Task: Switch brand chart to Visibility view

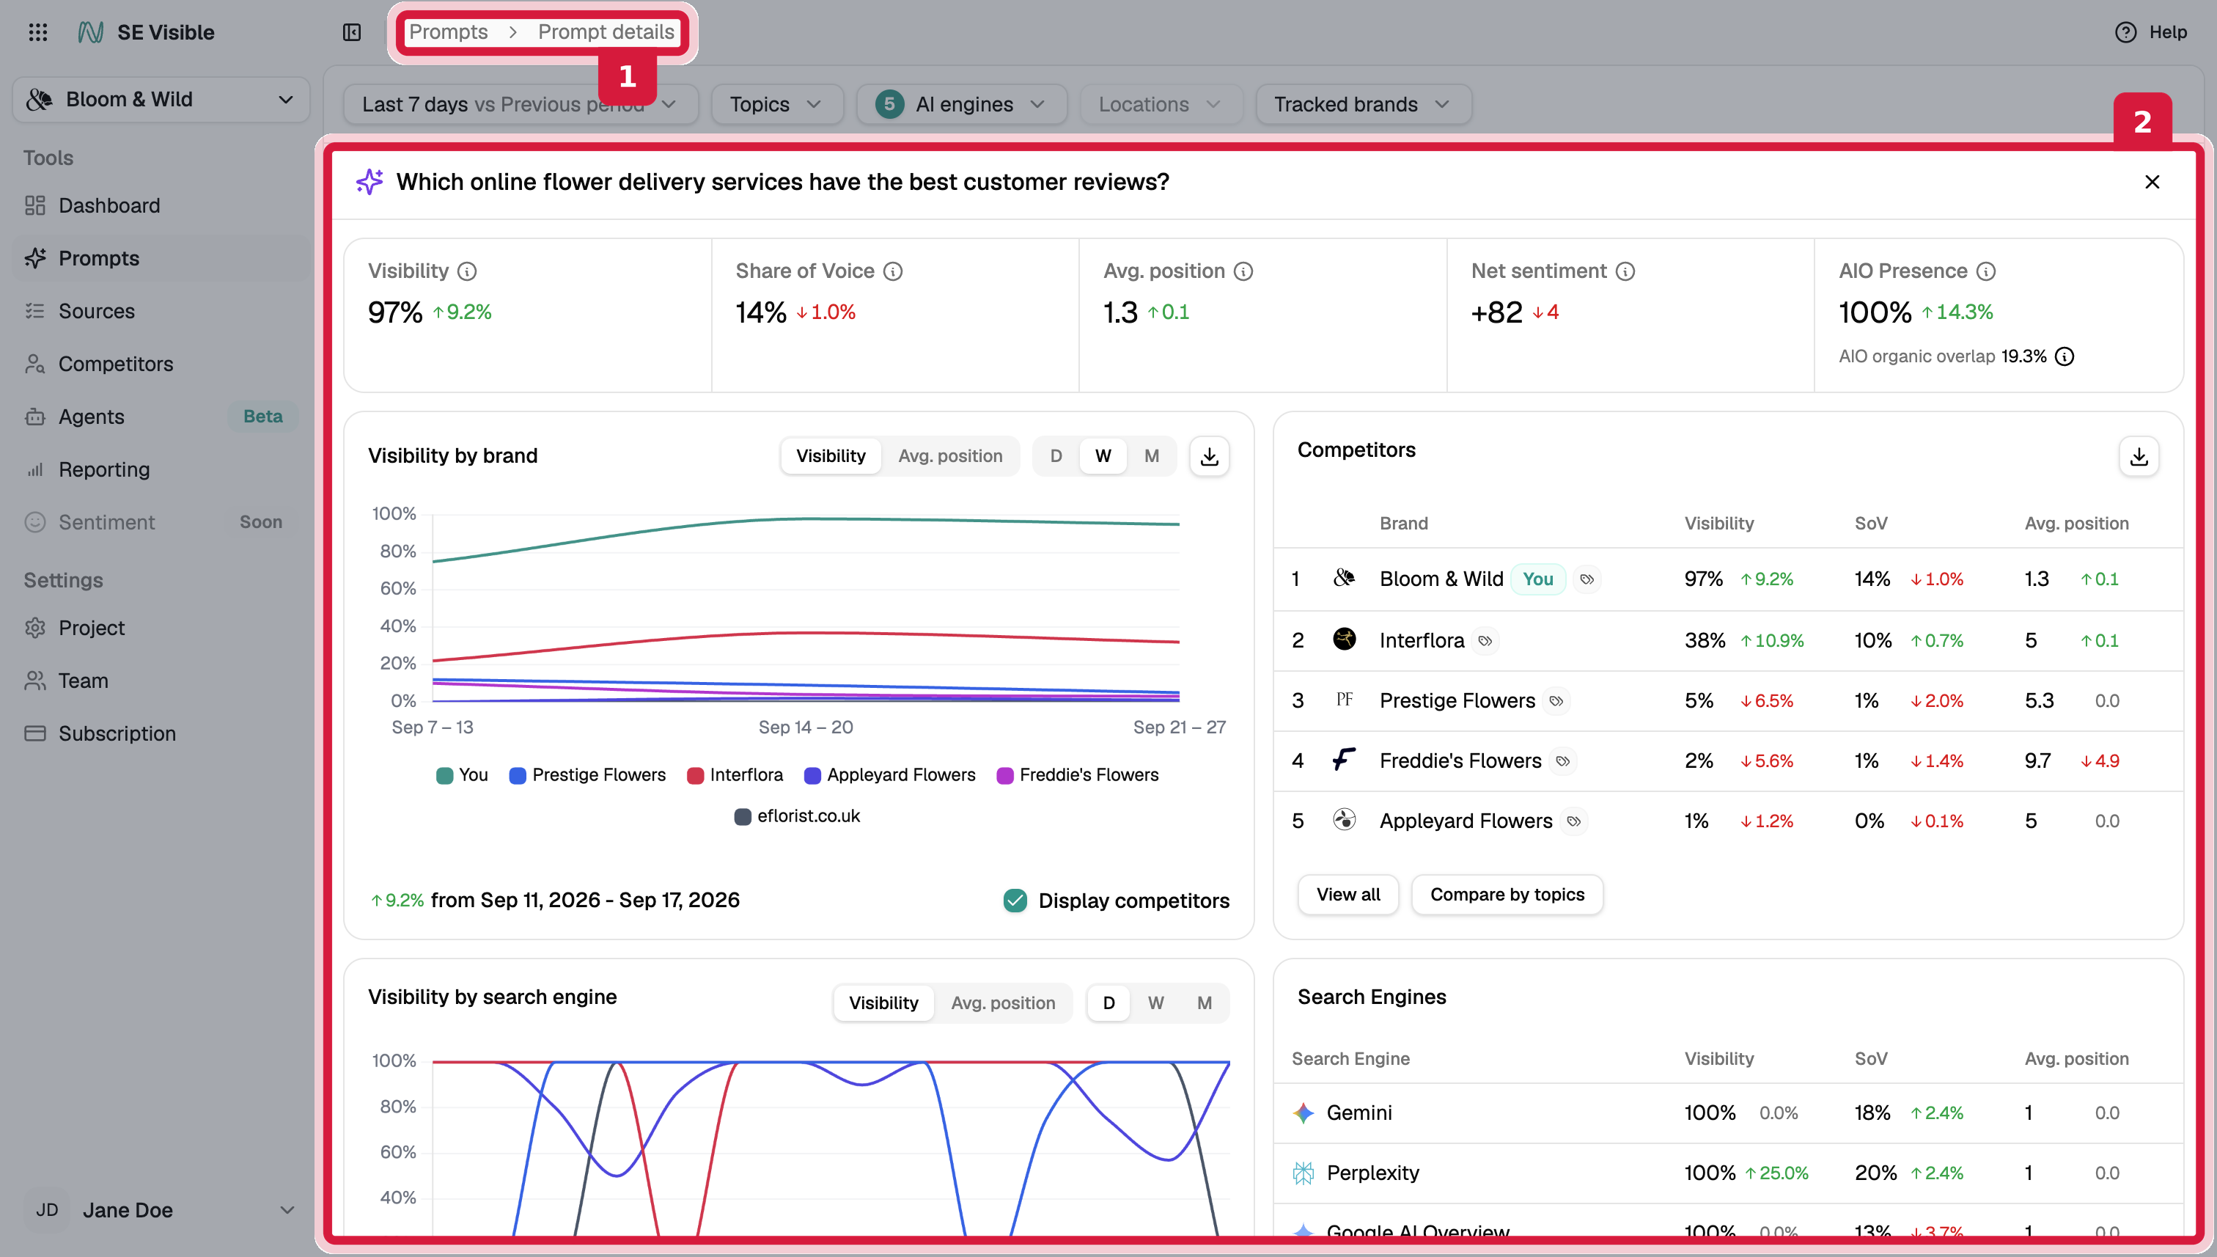Action: pyautogui.click(x=830, y=456)
